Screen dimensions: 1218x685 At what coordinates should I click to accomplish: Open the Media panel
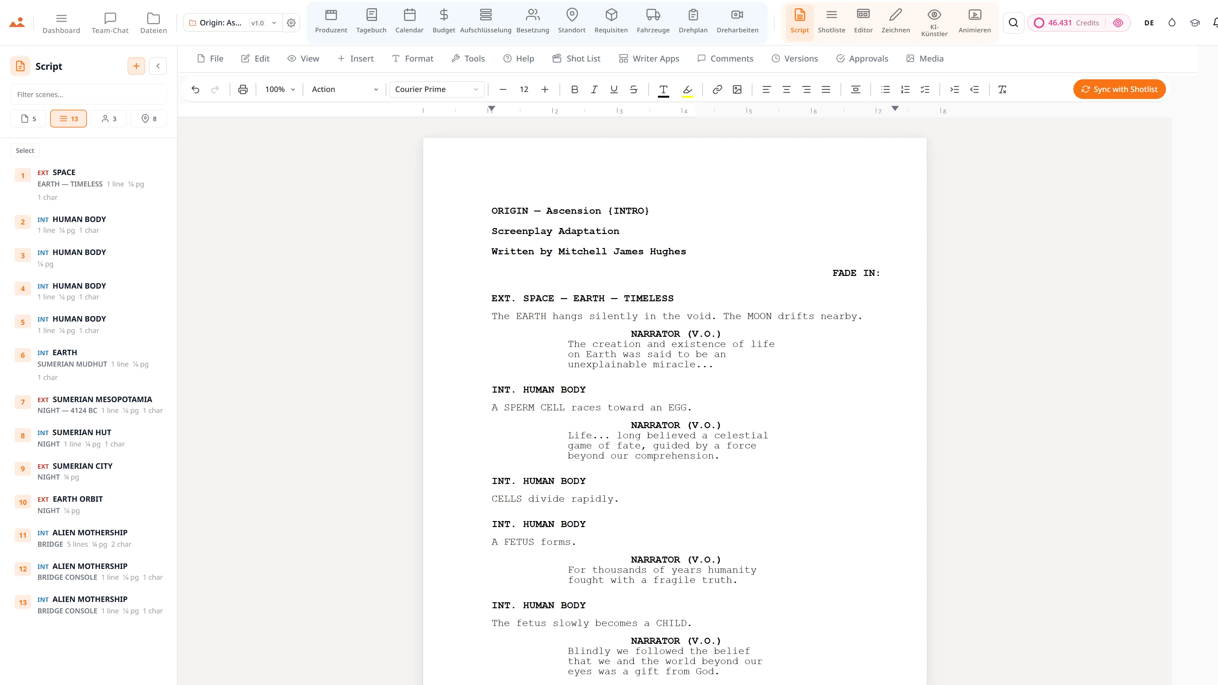(x=925, y=59)
